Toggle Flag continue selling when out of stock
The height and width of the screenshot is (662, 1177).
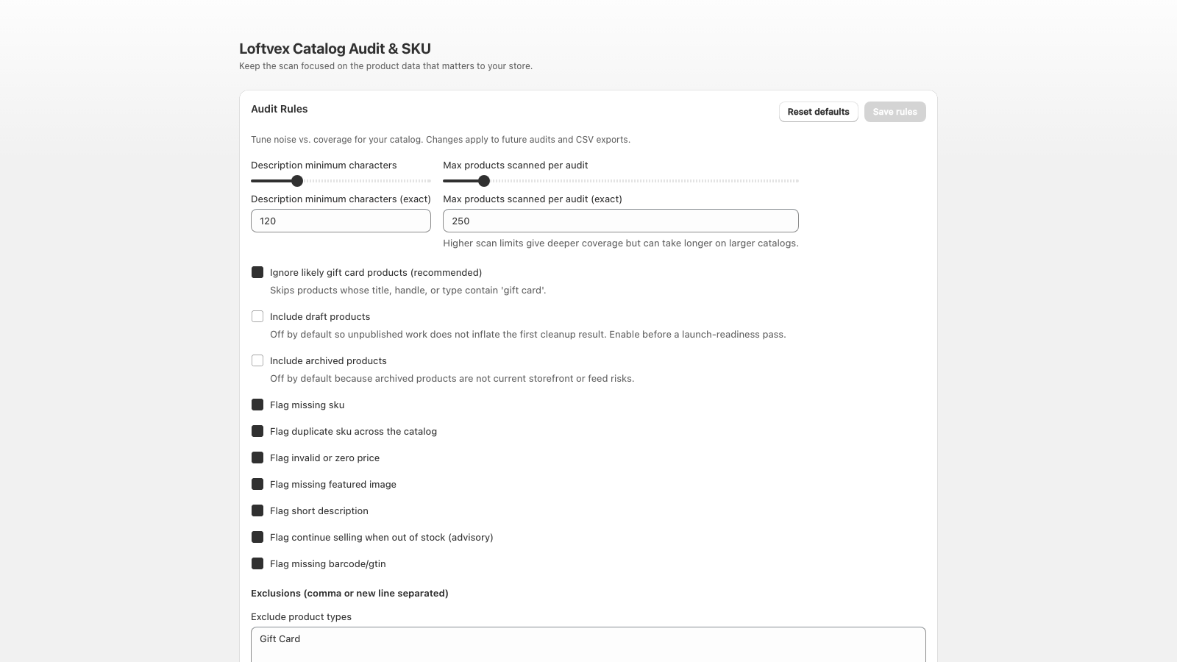click(257, 537)
